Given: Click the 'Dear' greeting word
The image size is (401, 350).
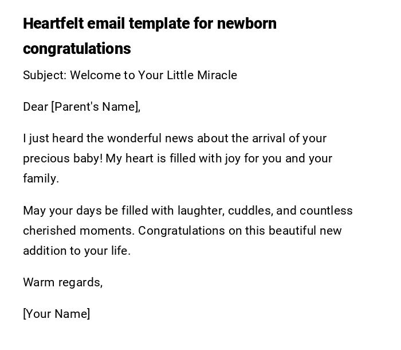Looking at the screenshot, I should click(36, 107).
